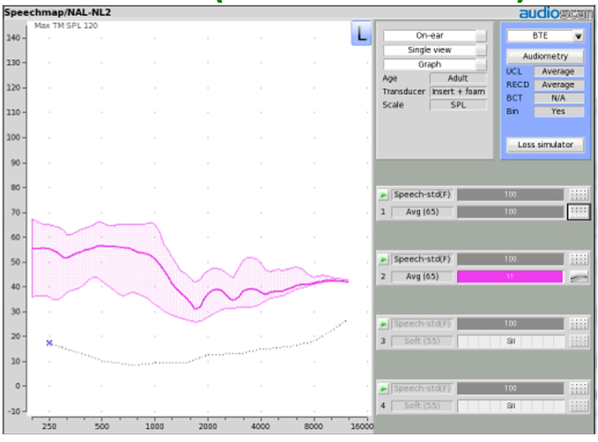Click test 4 SII bar
This screenshot has height=442, width=598.
click(x=510, y=406)
